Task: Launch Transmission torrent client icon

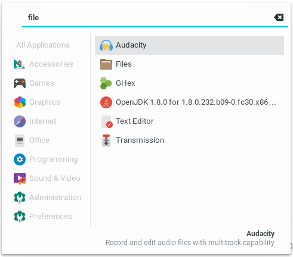Action: [106, 140]
